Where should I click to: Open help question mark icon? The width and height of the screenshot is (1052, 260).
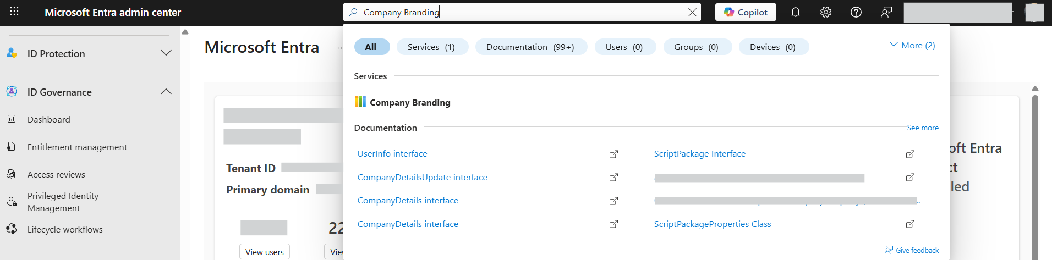click(x=856, y=12)
